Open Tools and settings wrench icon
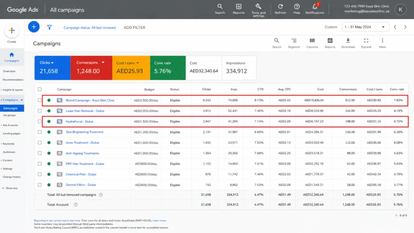Viewport: 414px width, 233px height. tap(258, 10)
